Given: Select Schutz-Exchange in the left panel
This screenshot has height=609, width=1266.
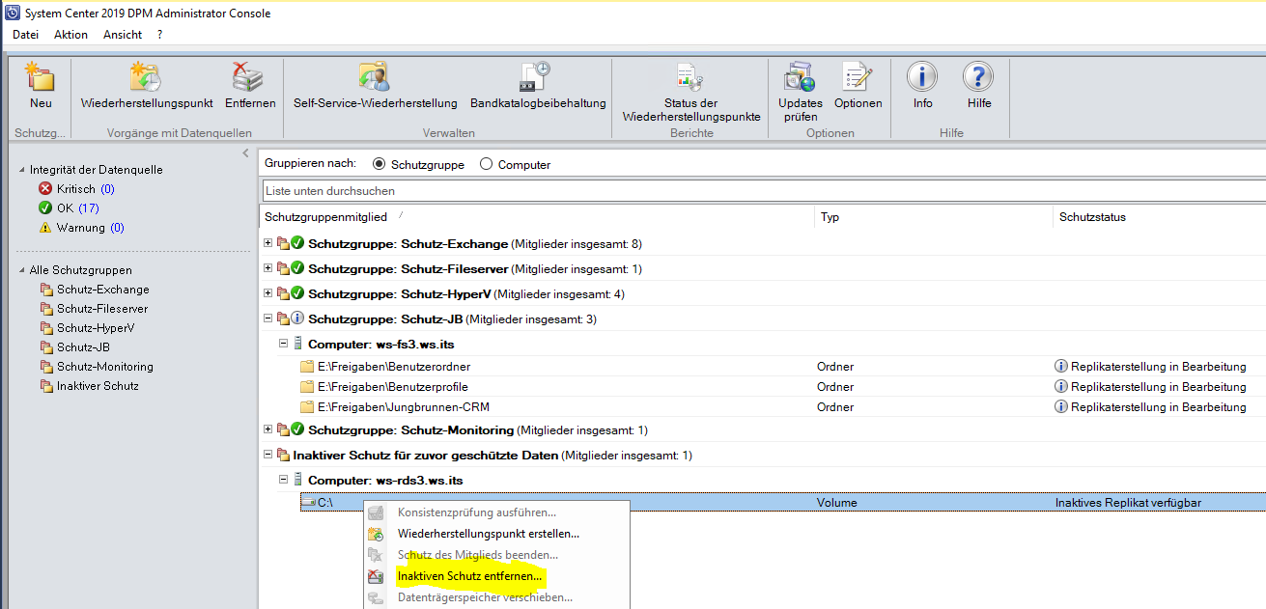Looking at the screenshot, I should [x=95, y=290].
